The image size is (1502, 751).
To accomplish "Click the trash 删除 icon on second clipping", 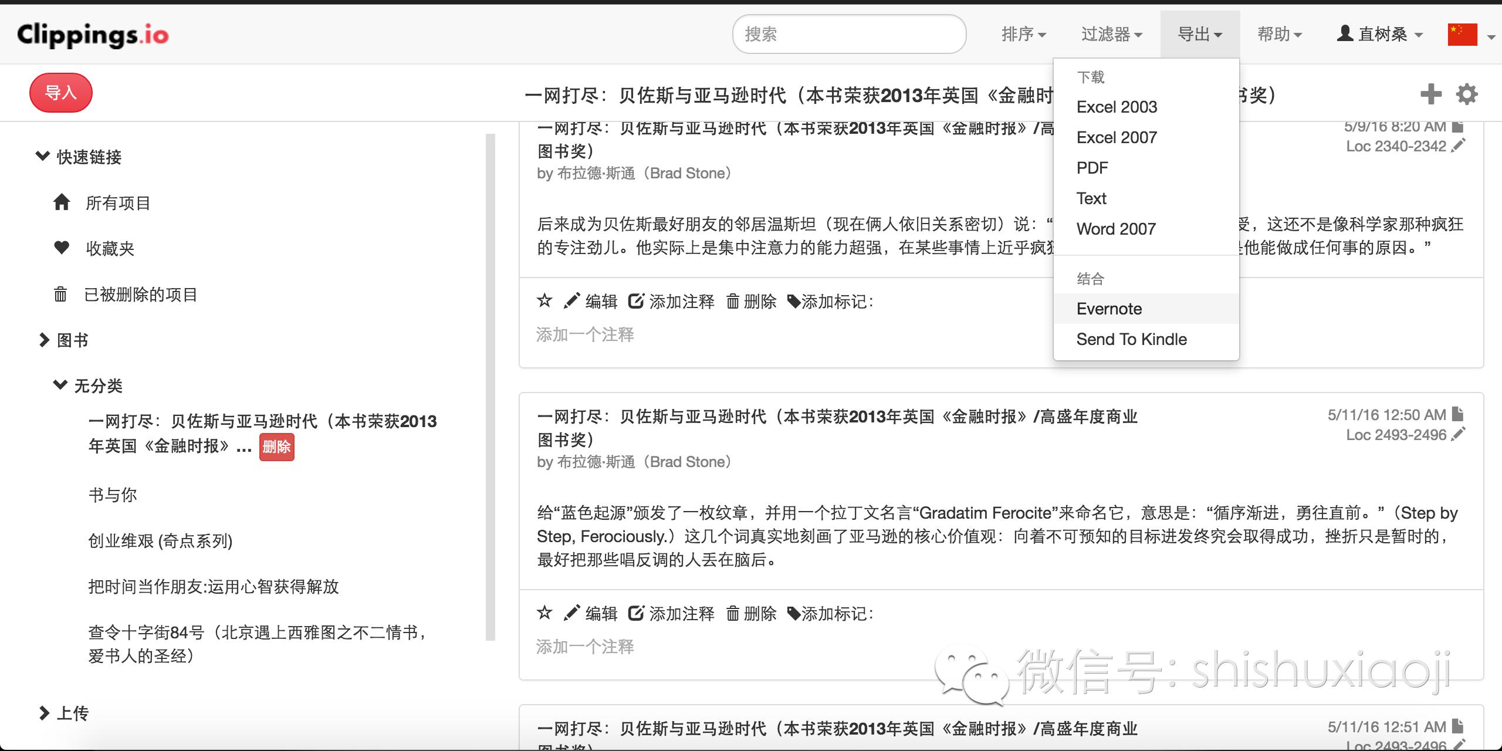I will 733,613.
